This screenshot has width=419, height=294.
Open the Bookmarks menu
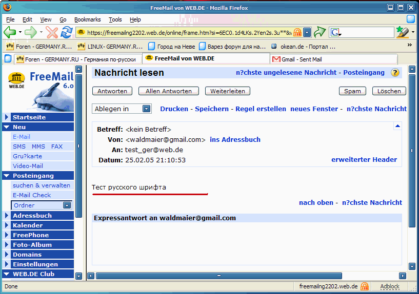[87, 19]
